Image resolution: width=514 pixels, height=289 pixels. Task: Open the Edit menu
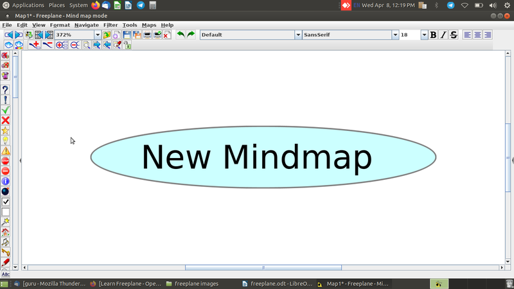(22, 25)
